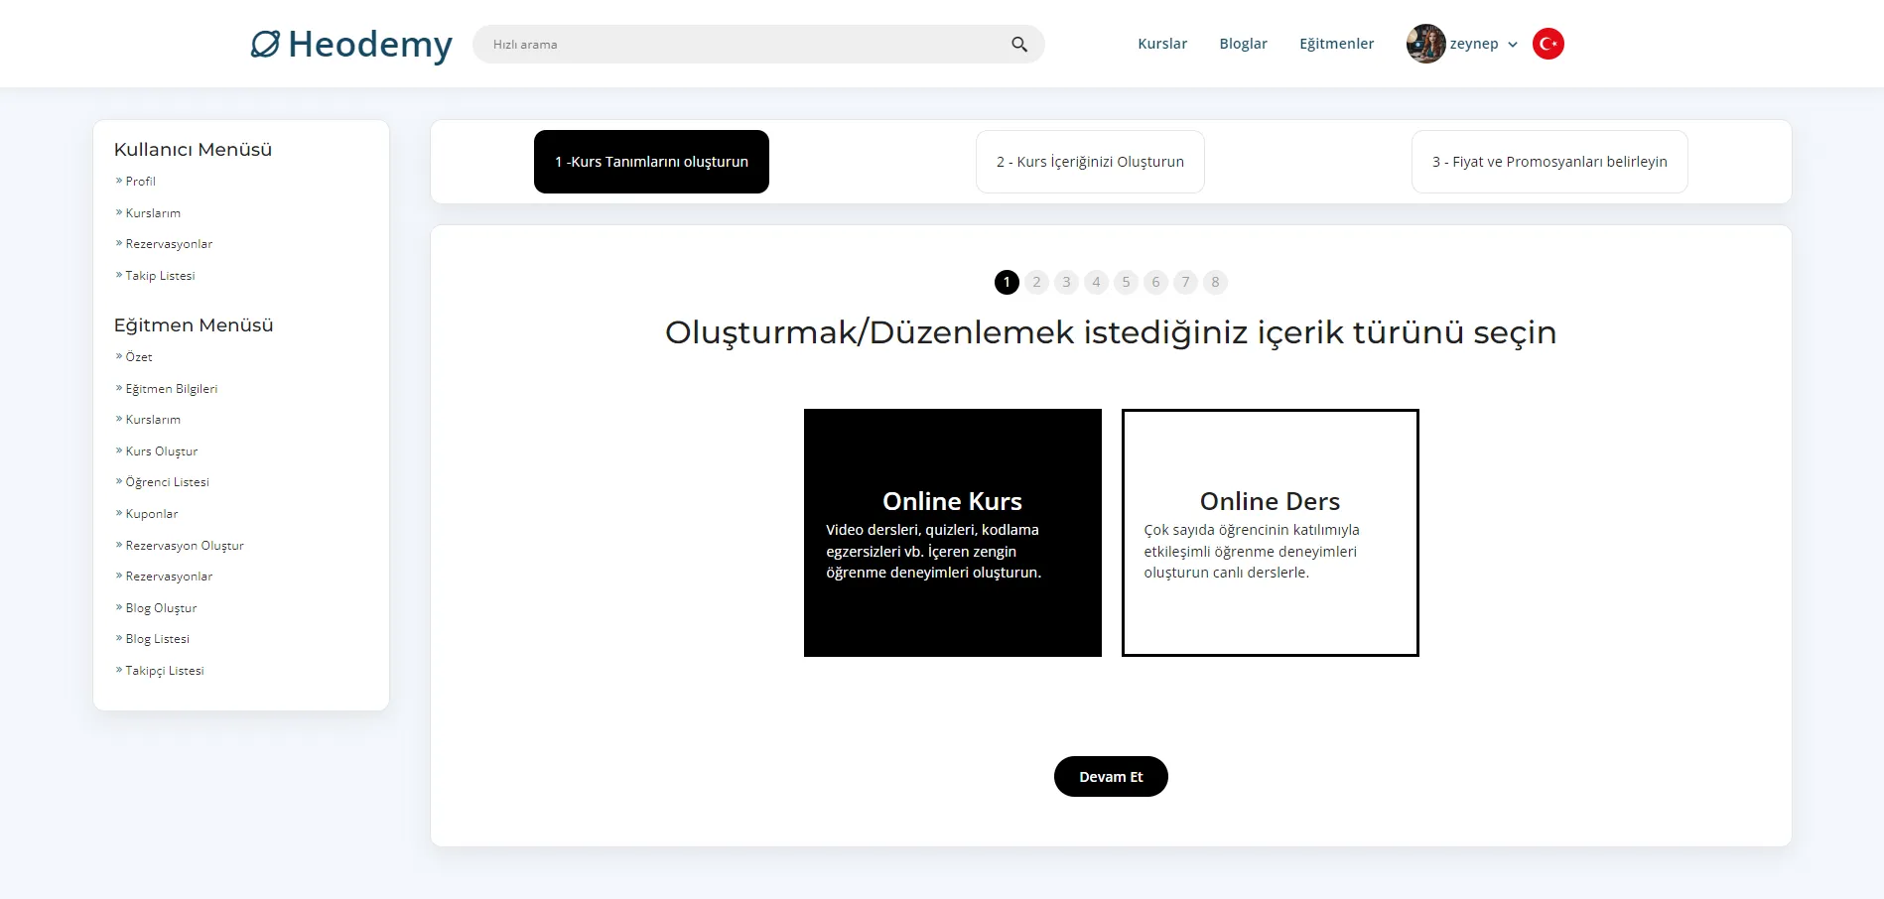Expand the zeynep user dropdown arrow
This screenshot has height=899, width=1884.
[x=1513, y=45]
